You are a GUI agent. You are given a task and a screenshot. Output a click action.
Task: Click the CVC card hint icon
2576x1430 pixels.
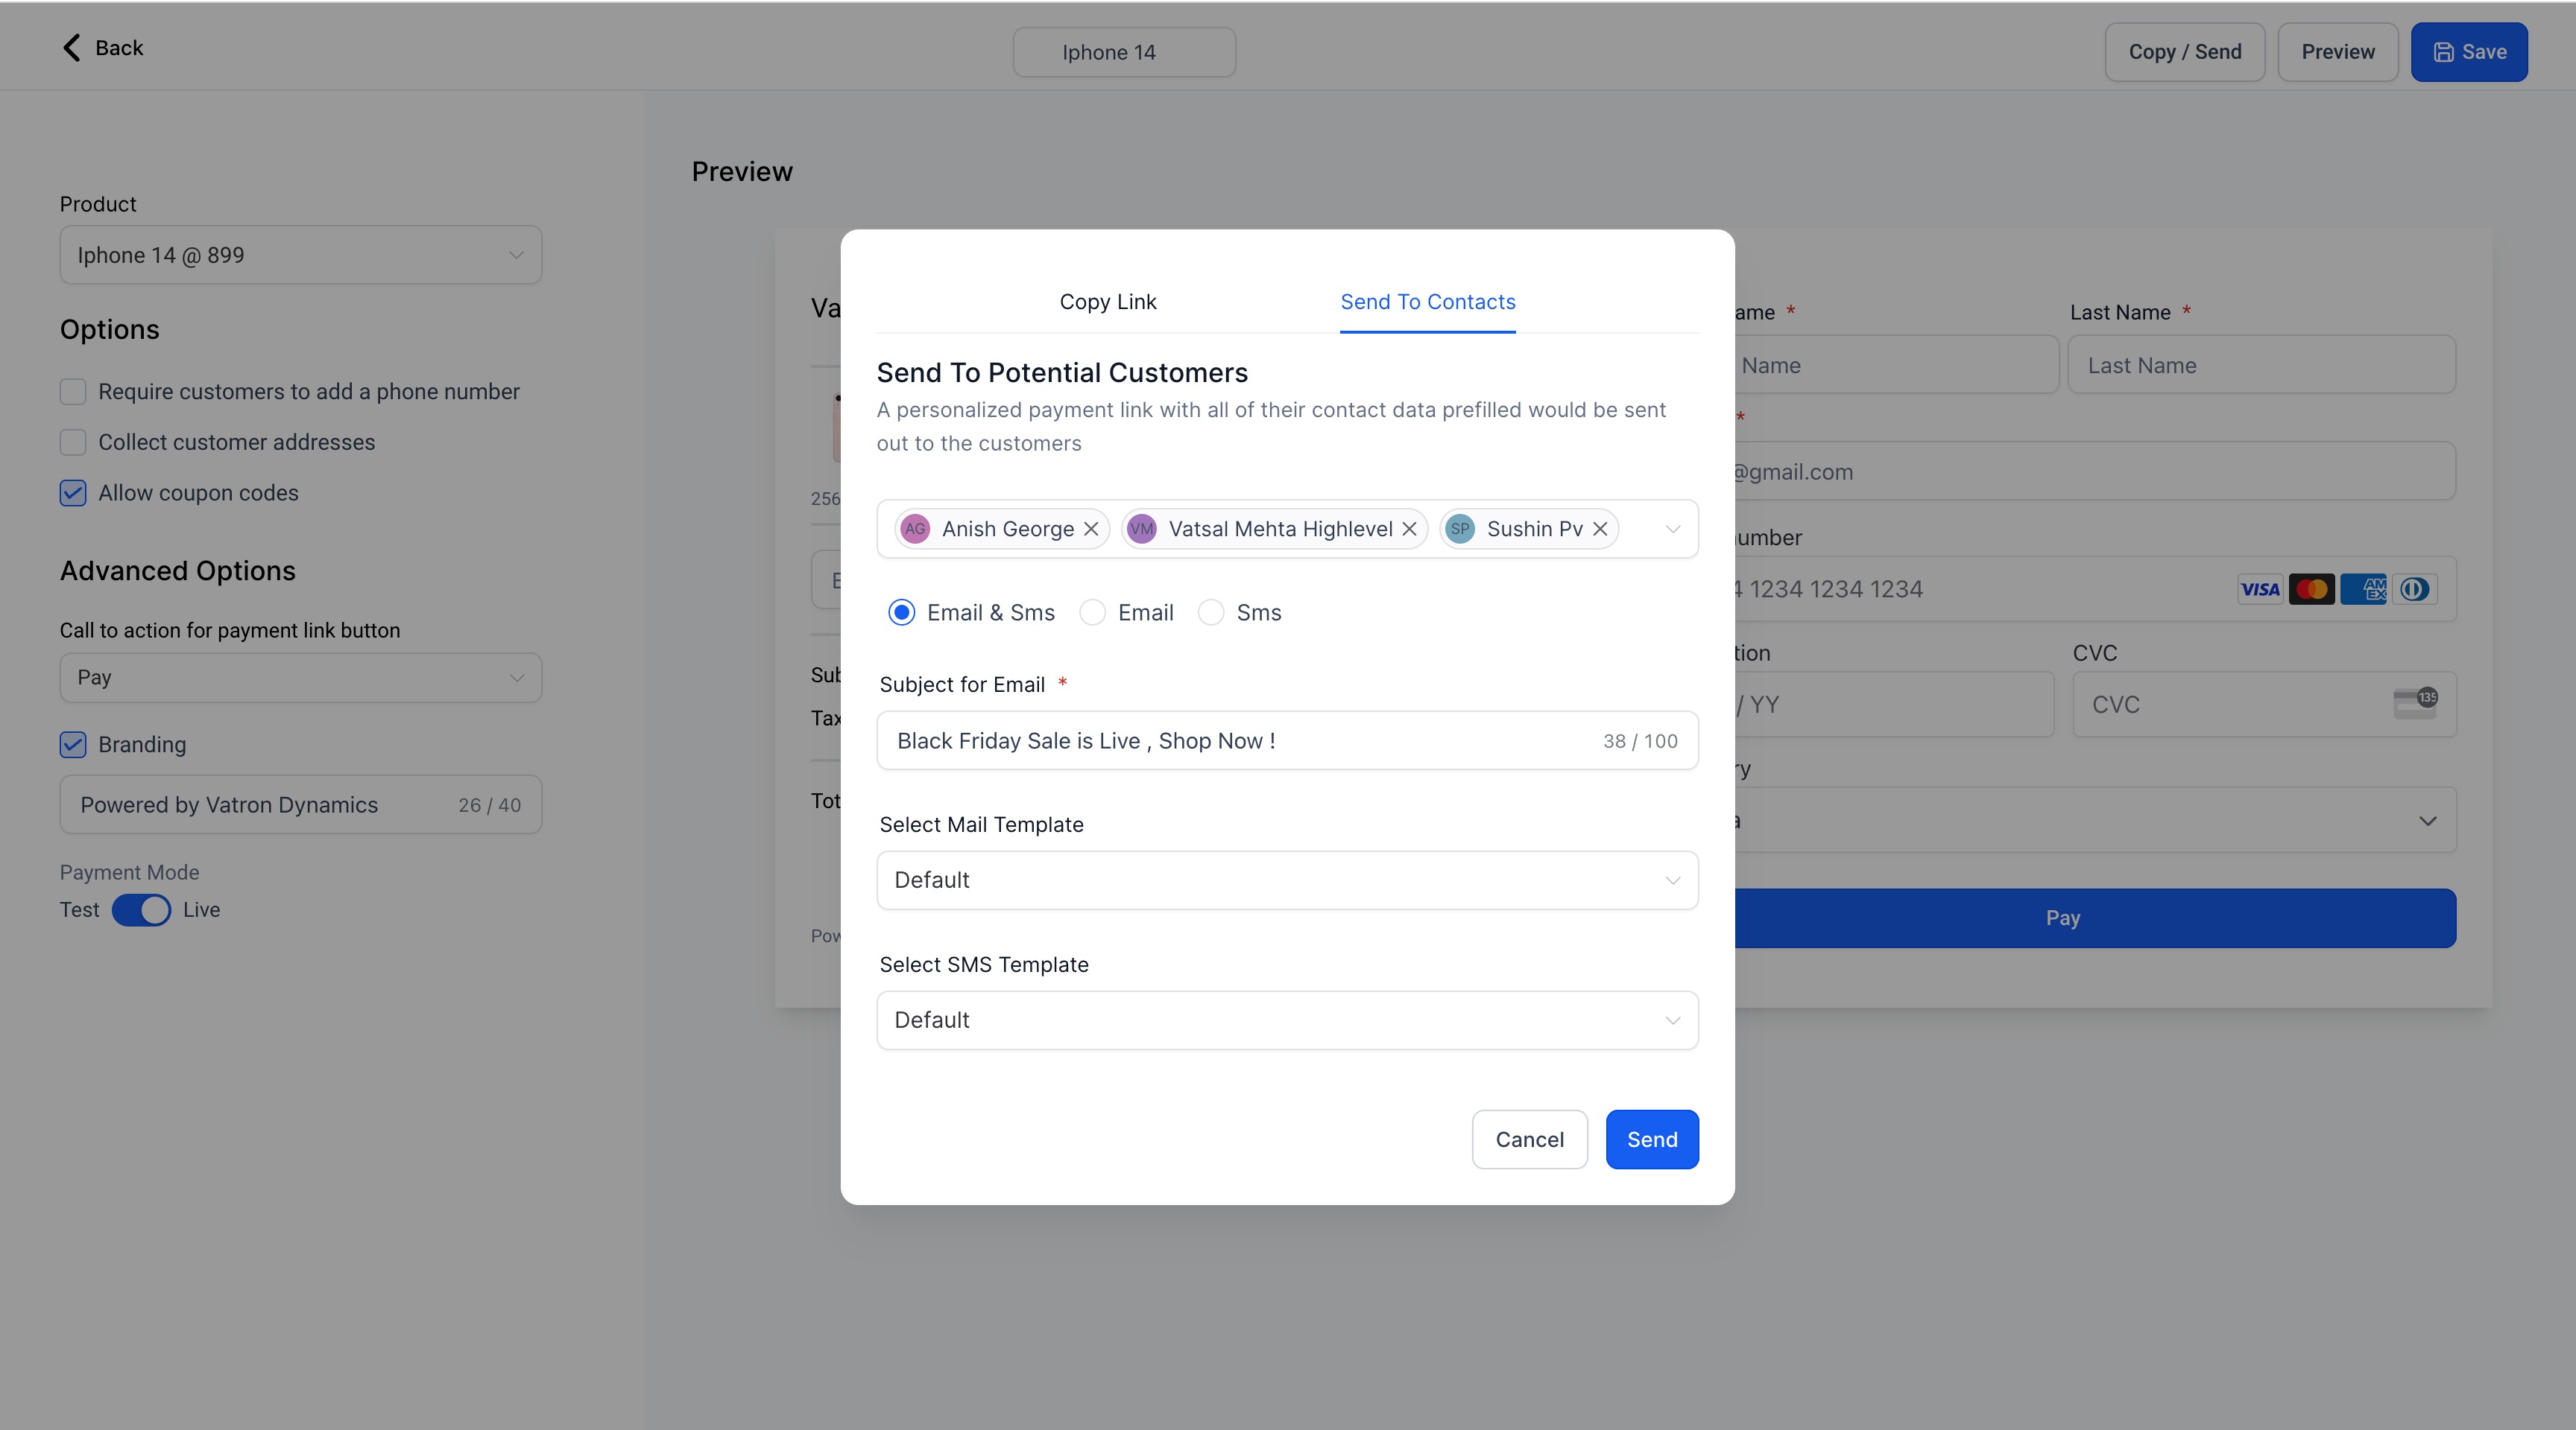coord(2414,704)
